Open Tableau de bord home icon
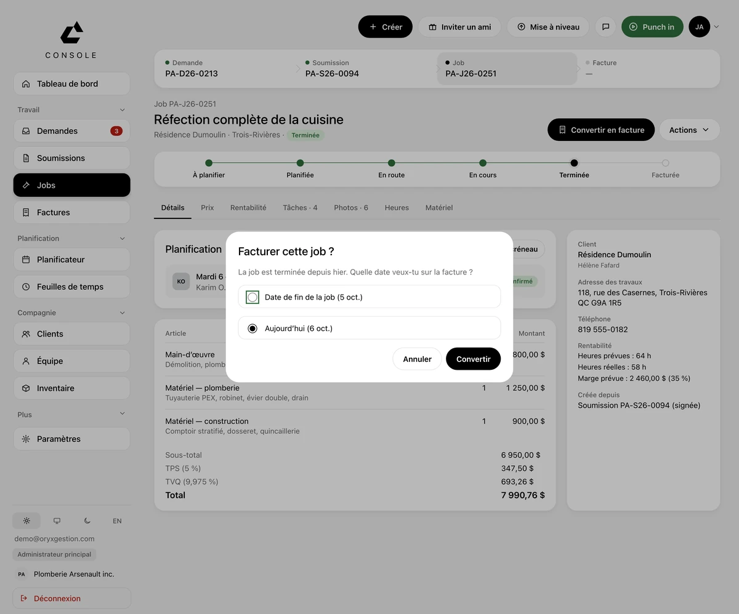The image size is (739, 614). tap(26, 84)
